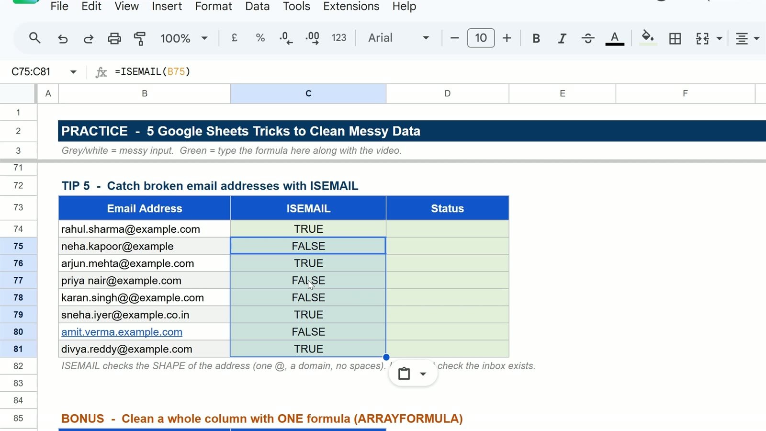Open the zoom 100% dropdown

(184, 38)
